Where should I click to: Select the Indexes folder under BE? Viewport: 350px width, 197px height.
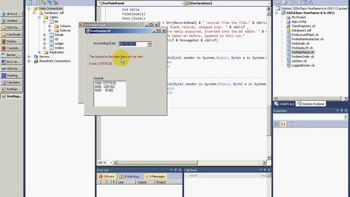click(65, 31)
